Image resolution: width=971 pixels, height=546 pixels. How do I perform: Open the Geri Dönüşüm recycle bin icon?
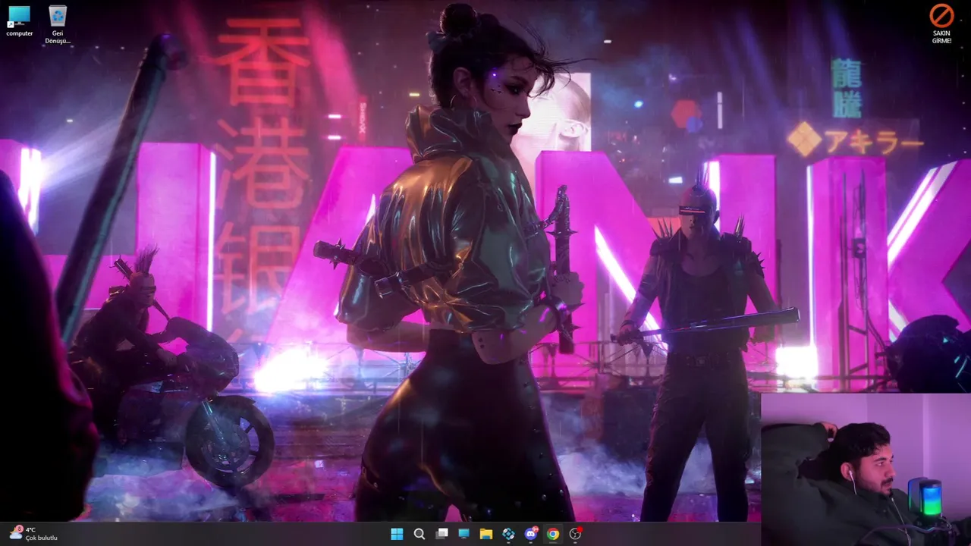[58, 24]
